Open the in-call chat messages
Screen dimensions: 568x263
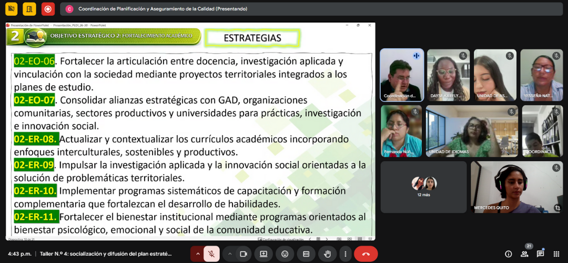pyautogui.click(x=540, y=254)
